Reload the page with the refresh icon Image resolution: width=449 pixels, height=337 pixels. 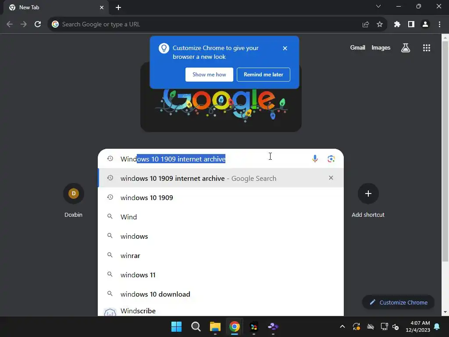coord(38,25)
